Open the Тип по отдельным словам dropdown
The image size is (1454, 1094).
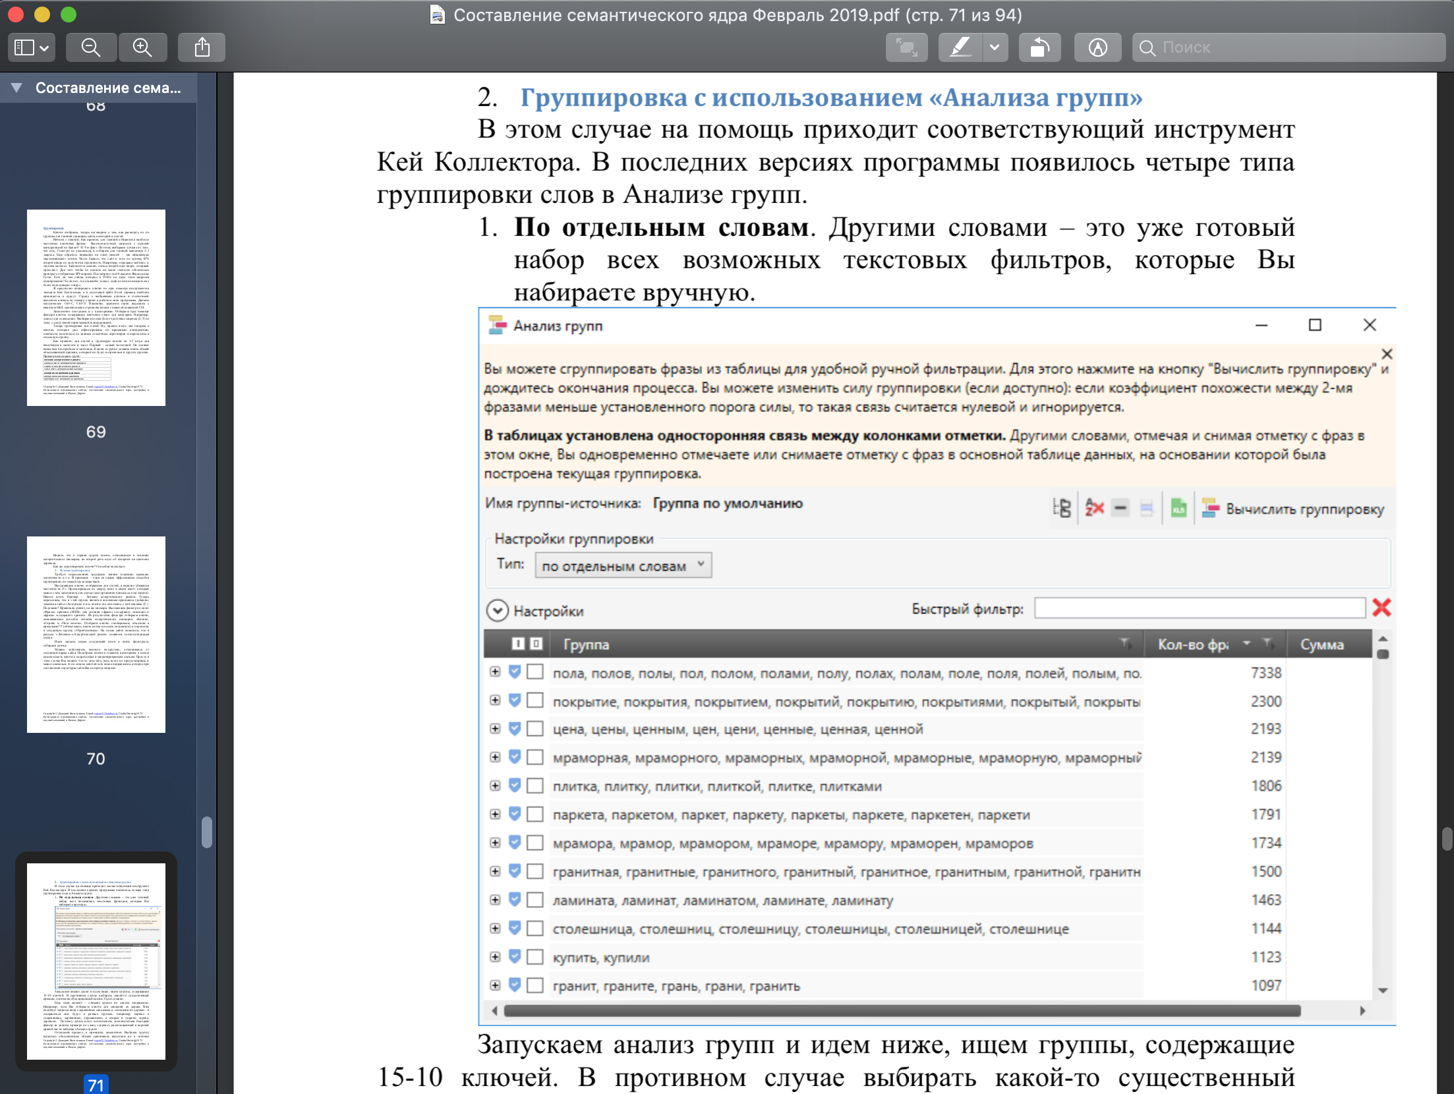click(x=624, y=565)
